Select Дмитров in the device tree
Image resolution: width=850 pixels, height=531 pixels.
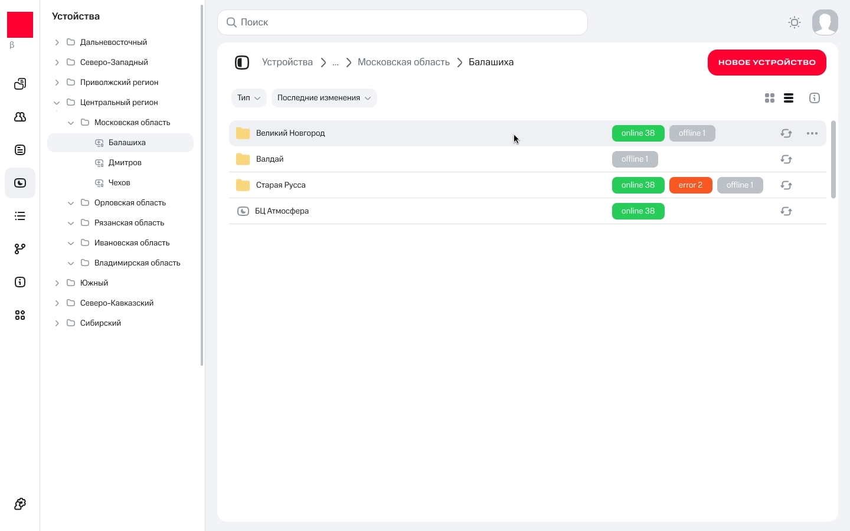[x=125, y=163]
